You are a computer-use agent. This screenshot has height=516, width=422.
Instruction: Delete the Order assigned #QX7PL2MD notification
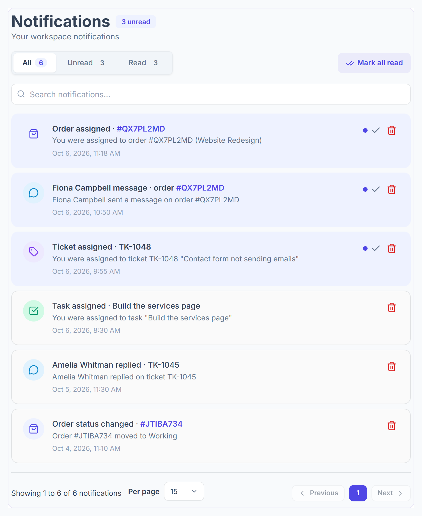pos(392,130)
